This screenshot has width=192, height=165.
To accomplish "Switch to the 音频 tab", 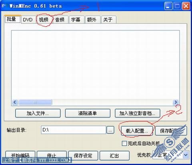I will (x=60, y=20).
